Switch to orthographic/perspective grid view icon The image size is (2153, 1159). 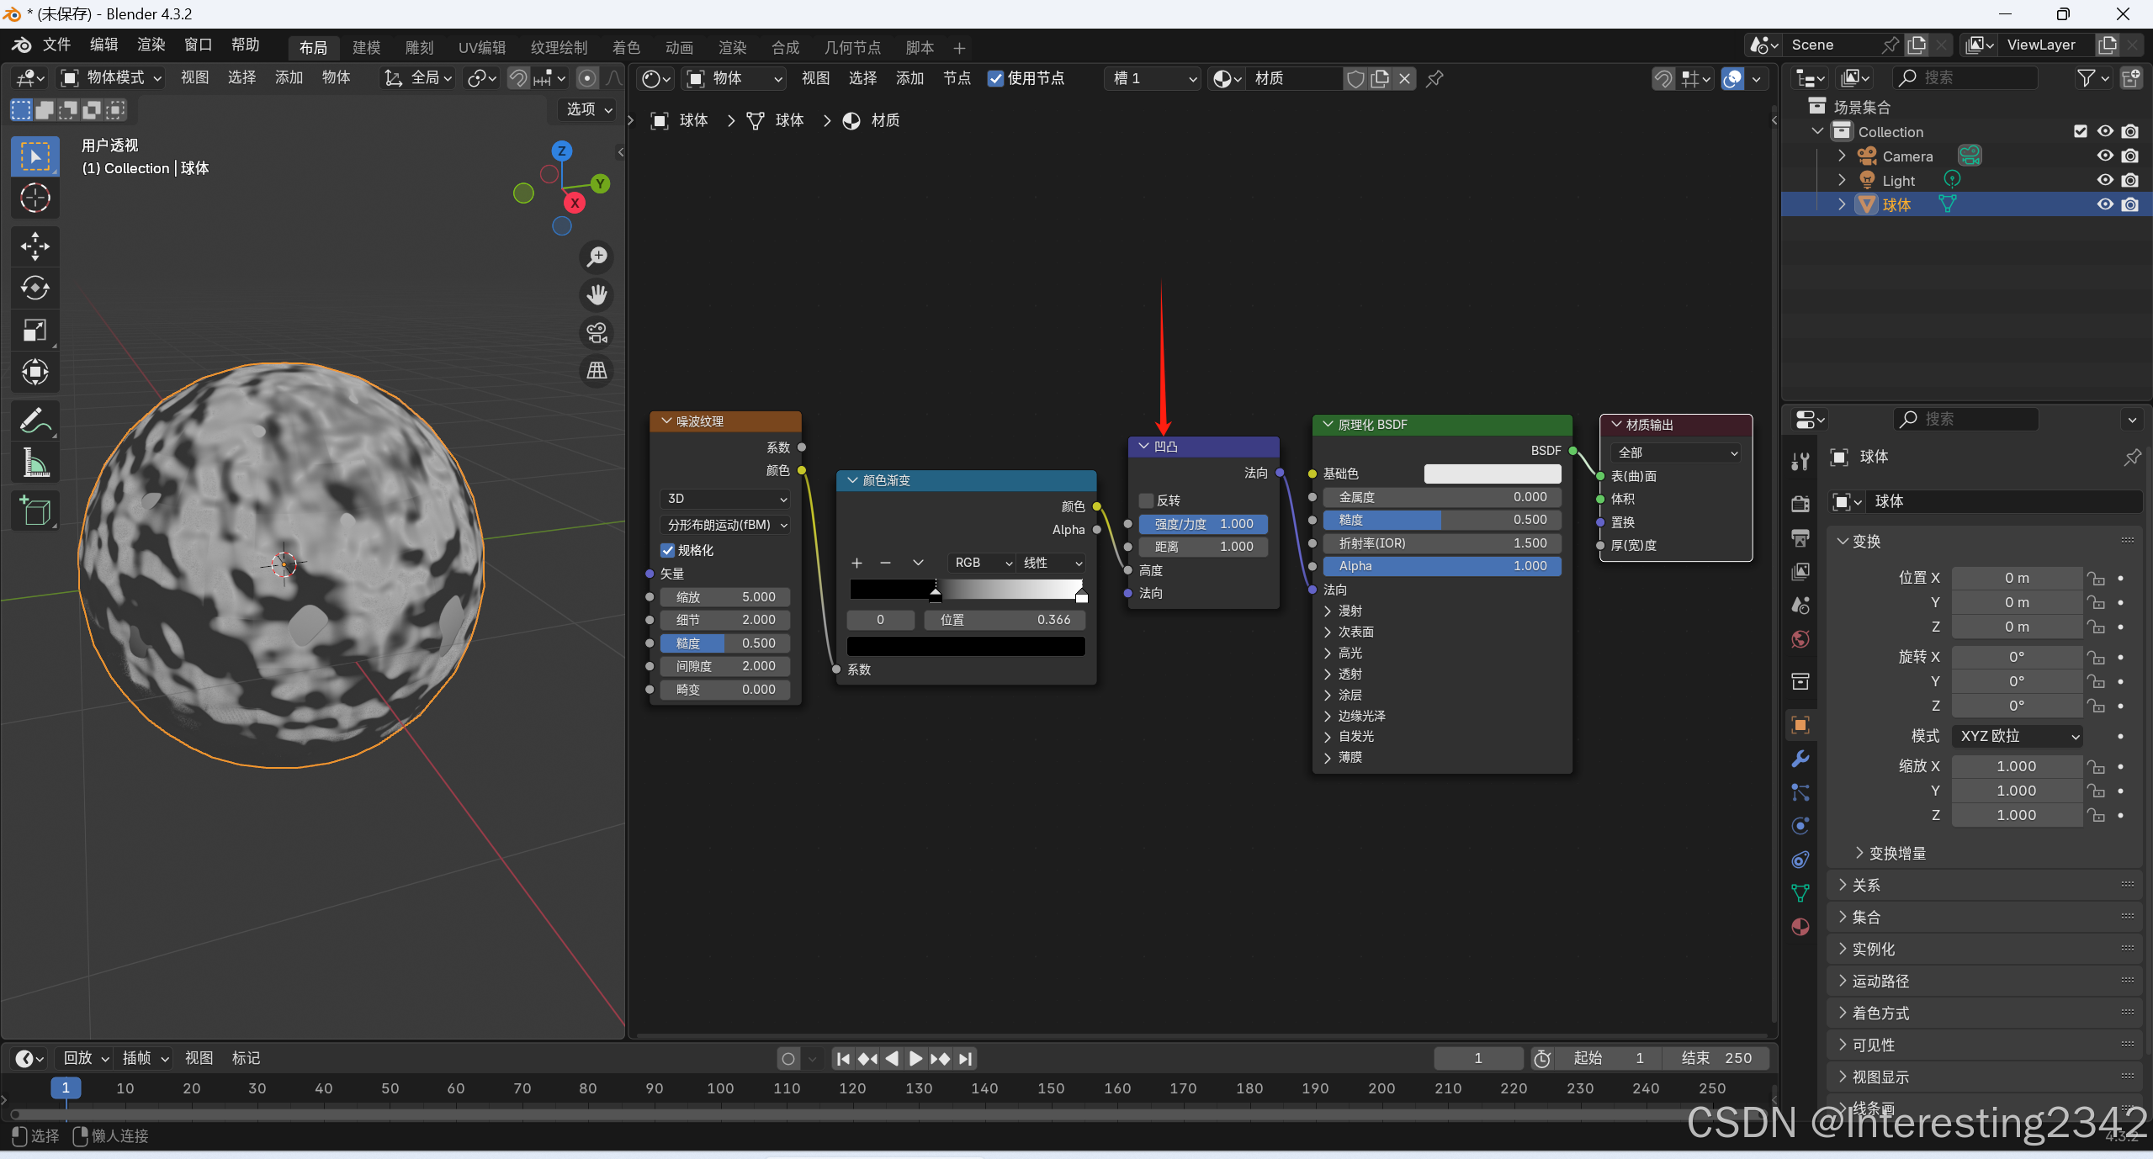point(597,370)
